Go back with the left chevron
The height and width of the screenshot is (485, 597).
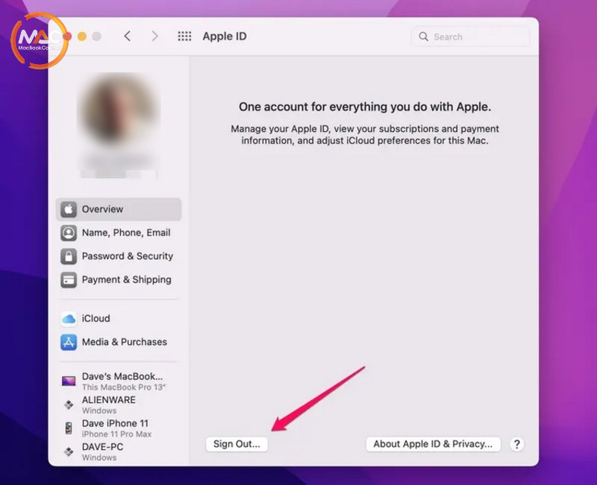[128, 37]
